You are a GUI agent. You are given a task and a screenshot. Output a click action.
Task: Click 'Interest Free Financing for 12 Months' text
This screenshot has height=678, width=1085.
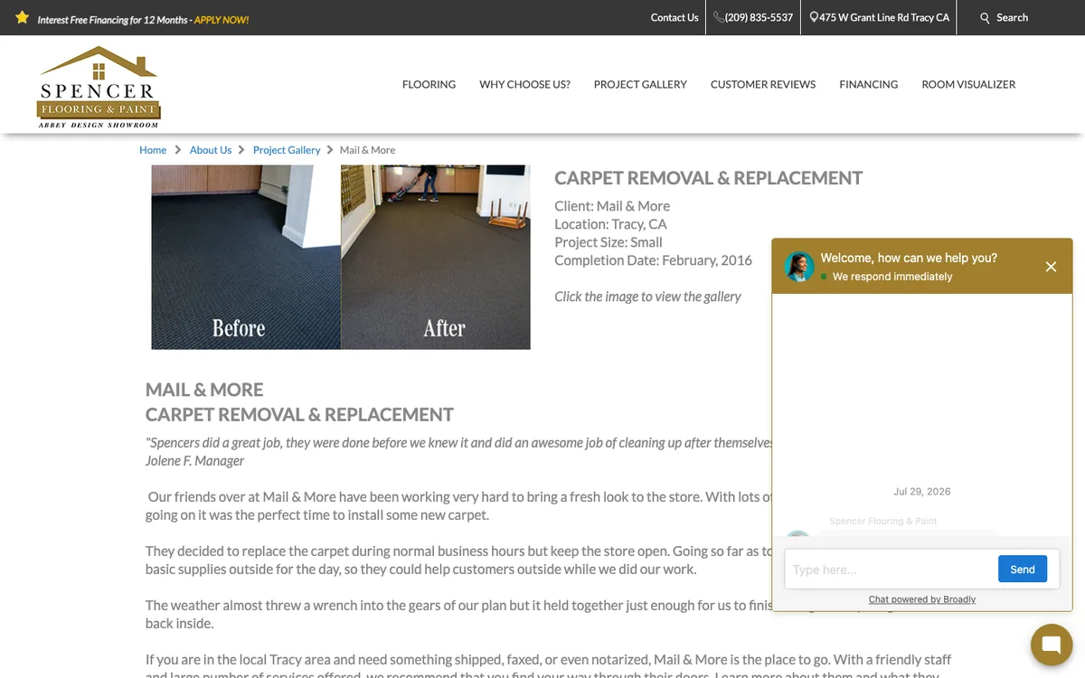[112, 20]
